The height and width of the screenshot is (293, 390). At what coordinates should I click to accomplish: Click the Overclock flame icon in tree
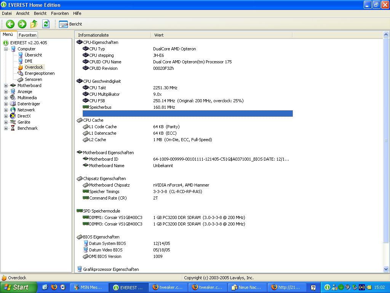(21, 67)
